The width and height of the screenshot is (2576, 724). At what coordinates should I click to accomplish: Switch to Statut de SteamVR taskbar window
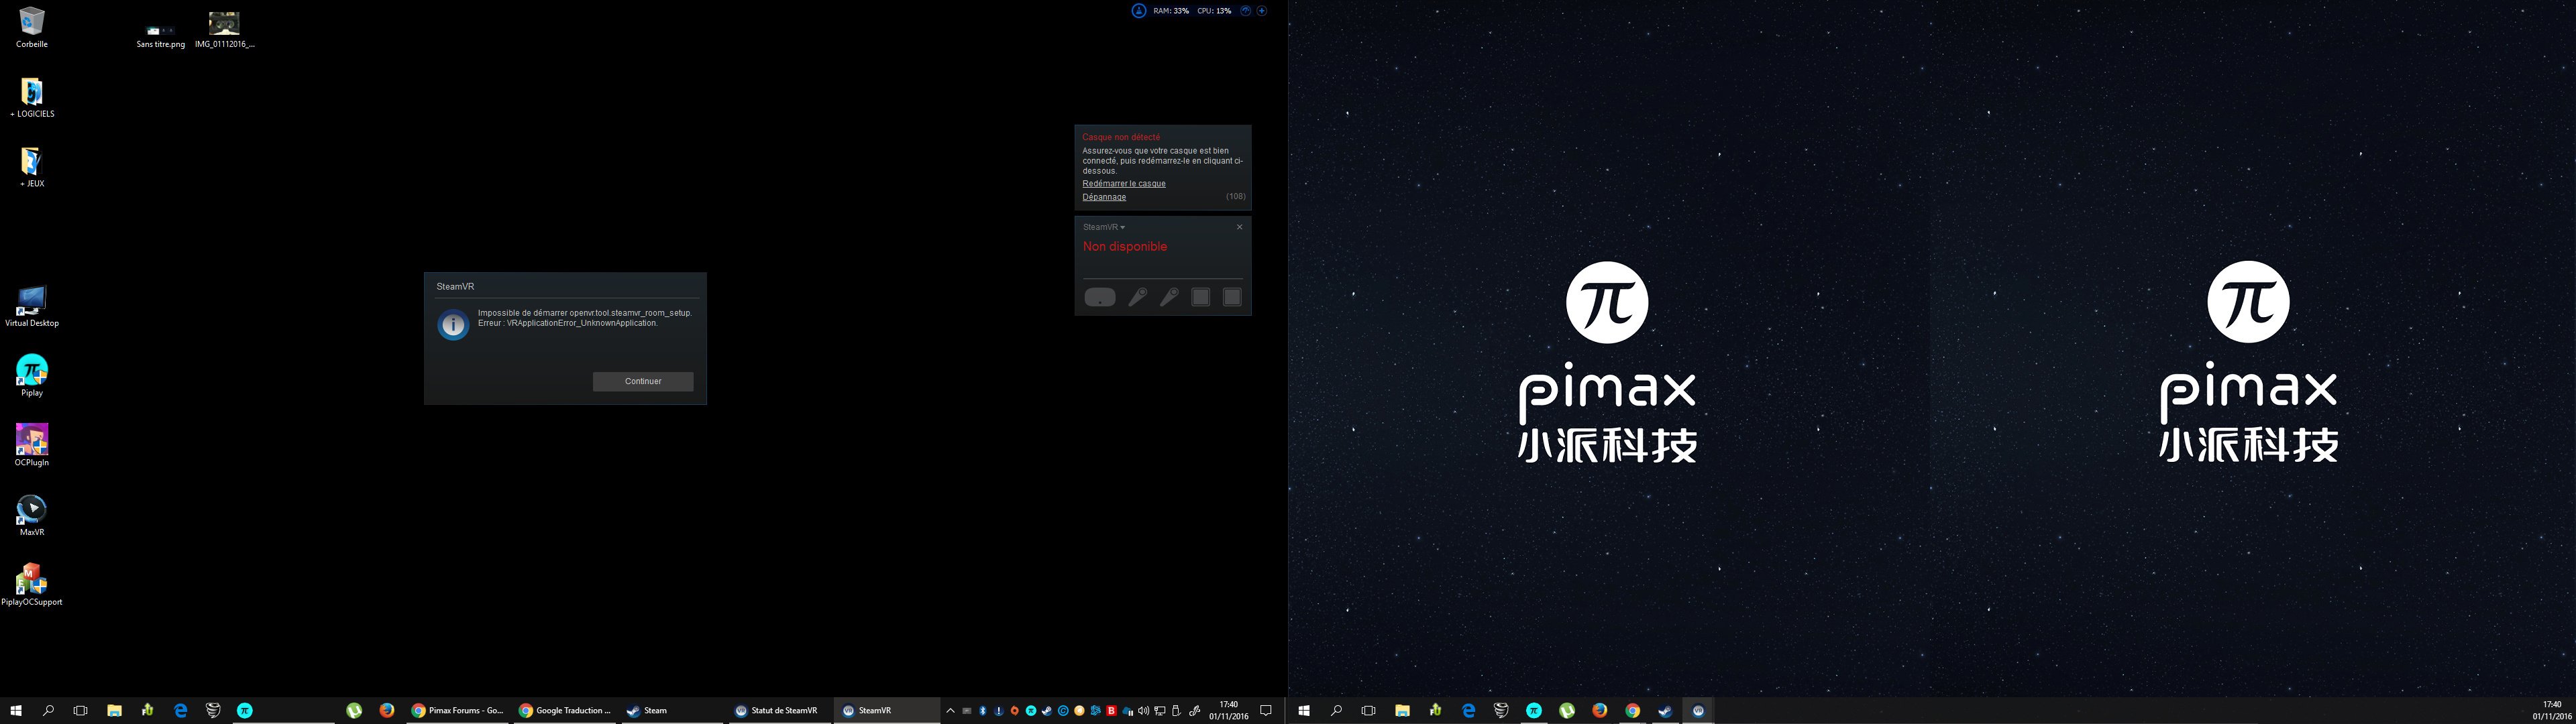779,711
